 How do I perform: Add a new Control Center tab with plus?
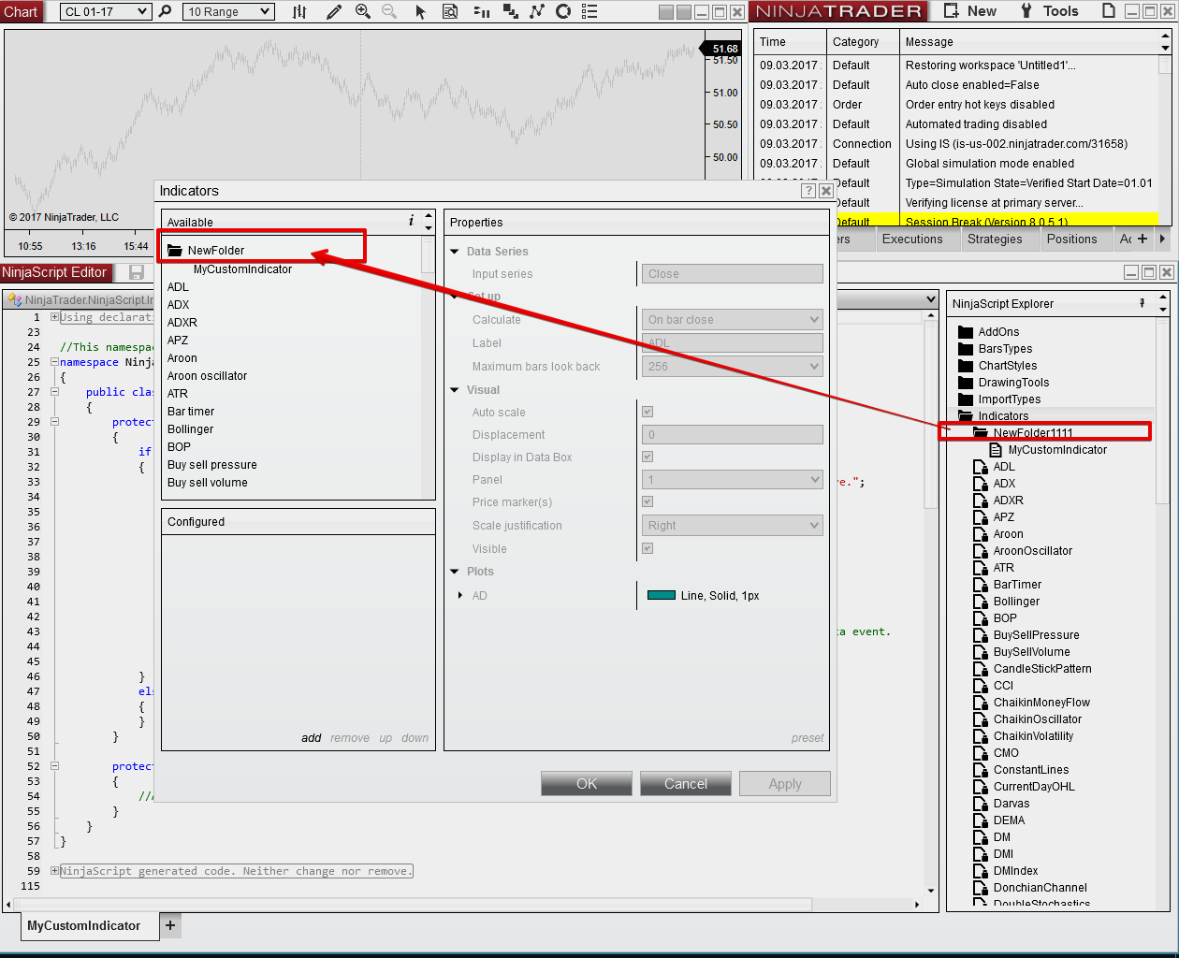pos(1143,239)
